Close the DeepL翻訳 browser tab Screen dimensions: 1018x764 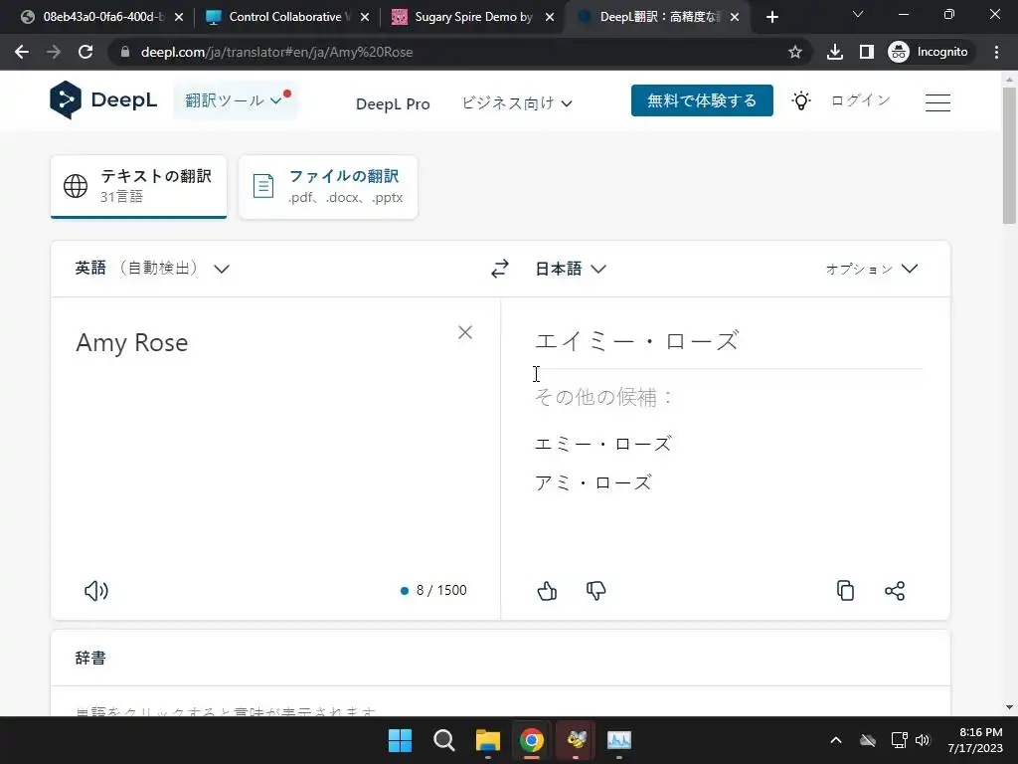pos(735,17)
